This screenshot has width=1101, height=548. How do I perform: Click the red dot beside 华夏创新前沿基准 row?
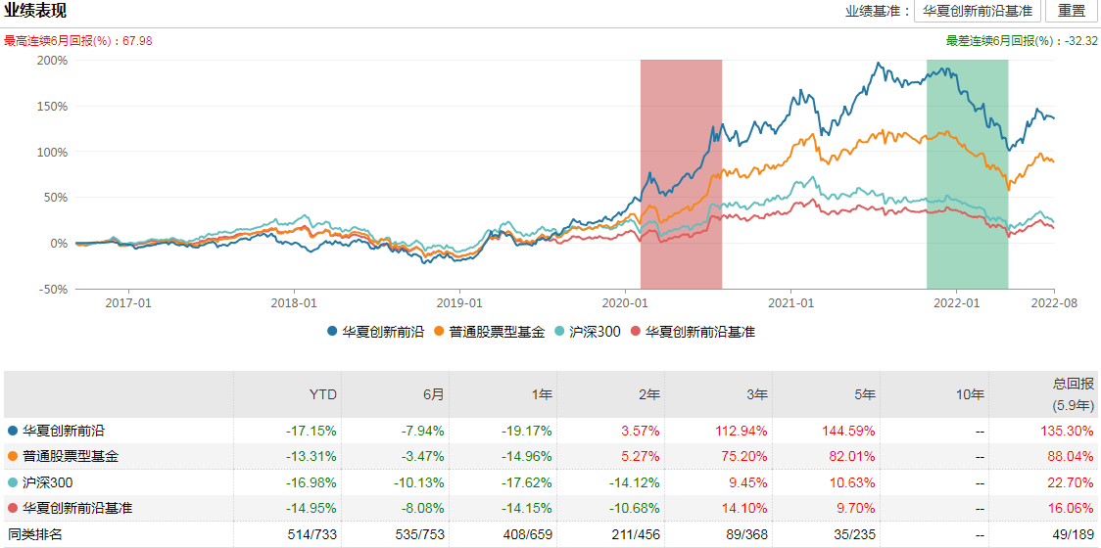pos(12,508)
